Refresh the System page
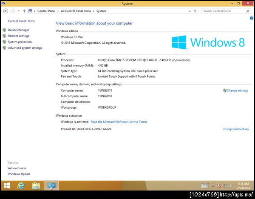This screenshot has height=199, width=255. click(195, 11)
